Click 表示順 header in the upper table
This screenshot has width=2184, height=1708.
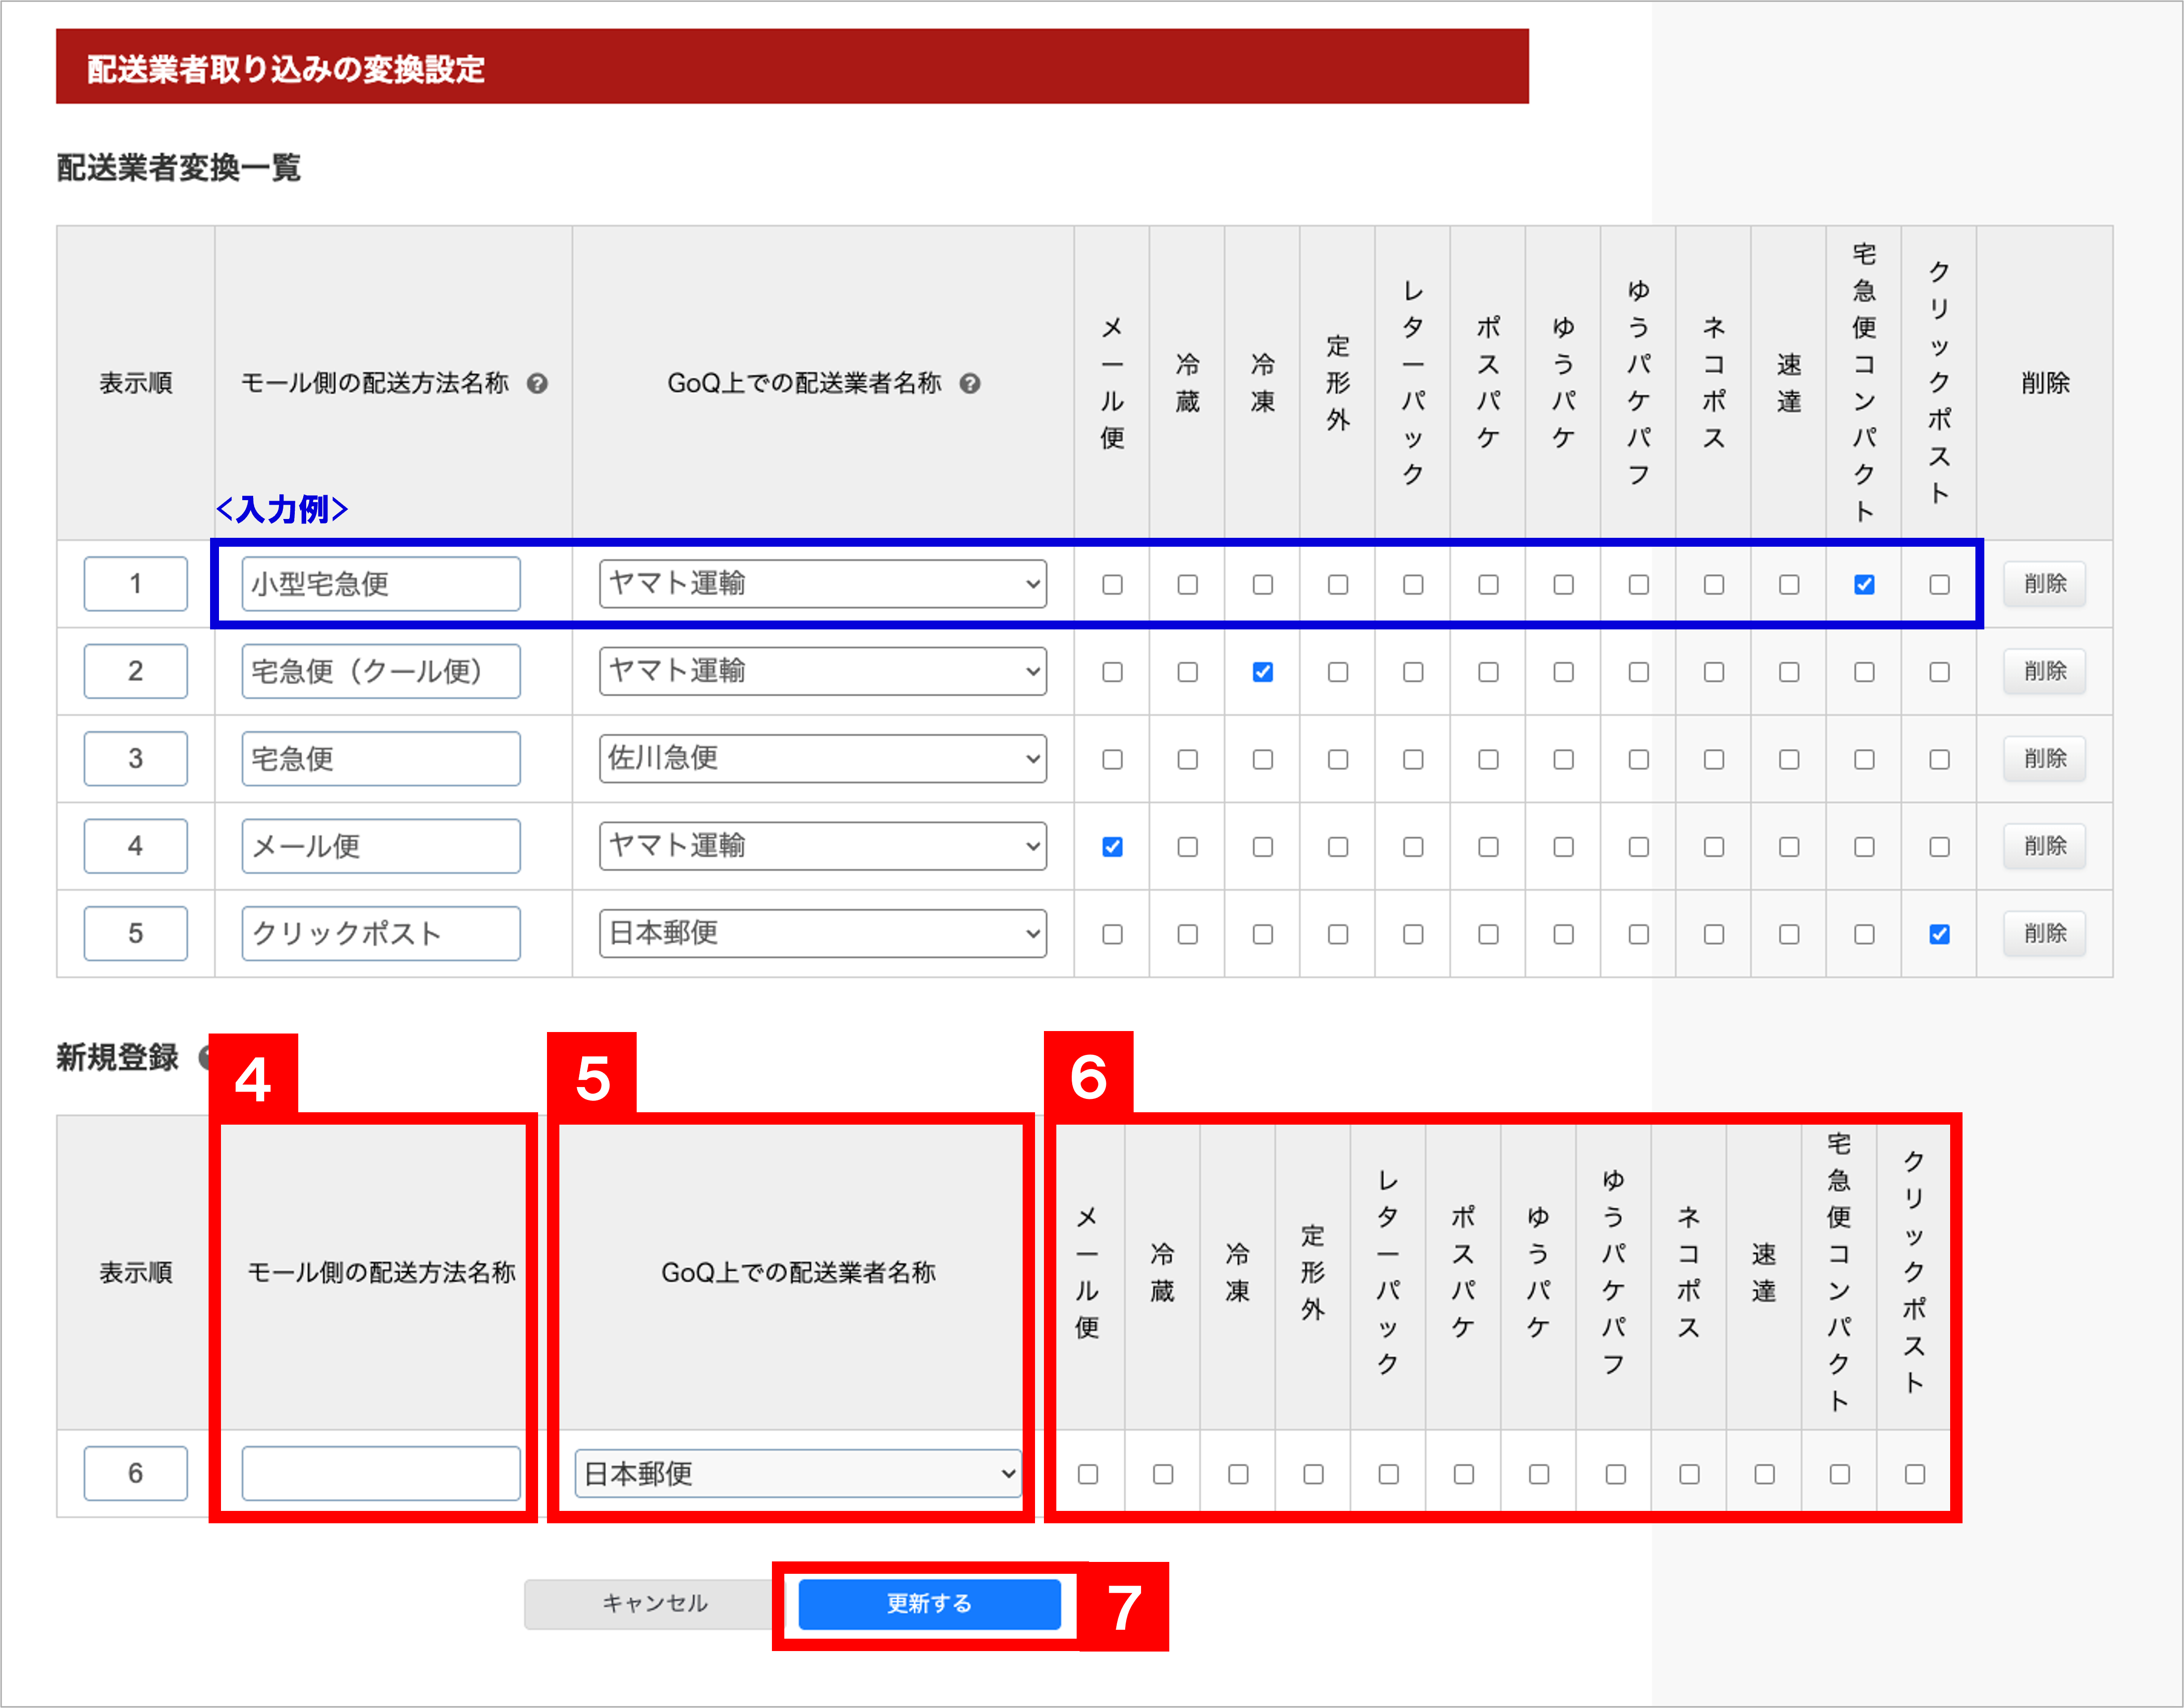[x=135, y=383]
